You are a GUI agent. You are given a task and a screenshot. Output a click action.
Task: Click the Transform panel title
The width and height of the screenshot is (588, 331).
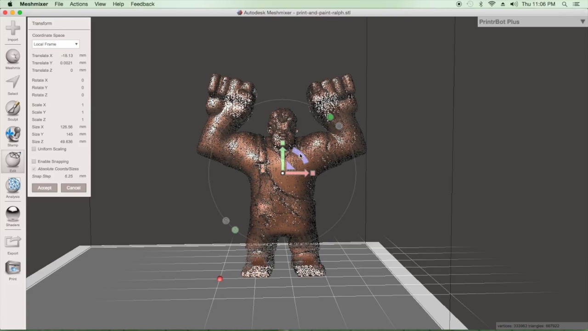click(42, 23)
